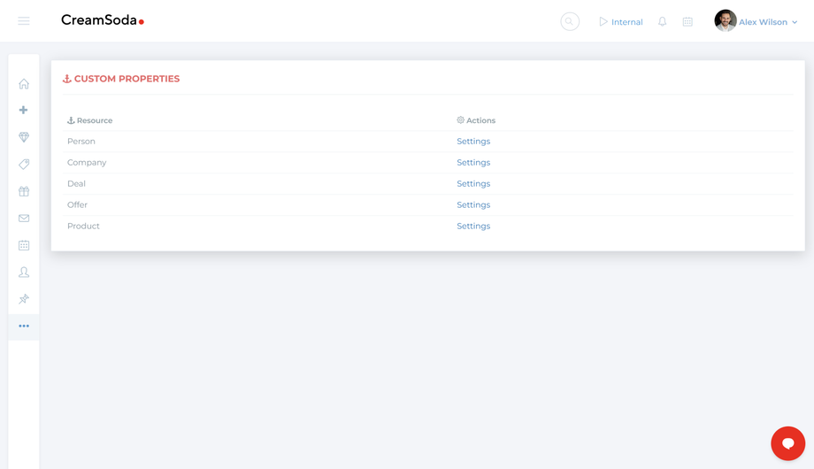Click the Custom Properties heading

tap(121, 79)
